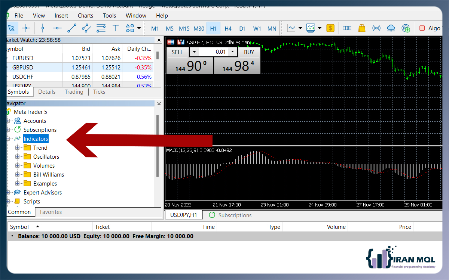Expand the Accounts tree node

coord(8,121)
